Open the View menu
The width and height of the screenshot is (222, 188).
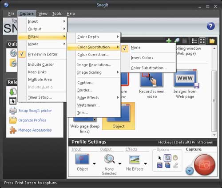(x=43, y=14)
